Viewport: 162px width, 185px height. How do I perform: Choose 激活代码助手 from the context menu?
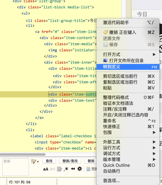pyautogui.click(x=128, y=23)
